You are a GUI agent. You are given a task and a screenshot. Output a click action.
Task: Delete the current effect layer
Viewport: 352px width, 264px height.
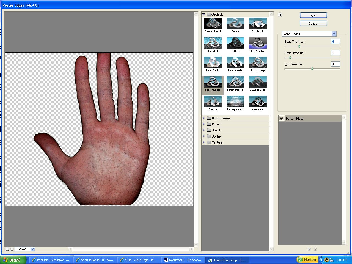(x=315, y=249)
